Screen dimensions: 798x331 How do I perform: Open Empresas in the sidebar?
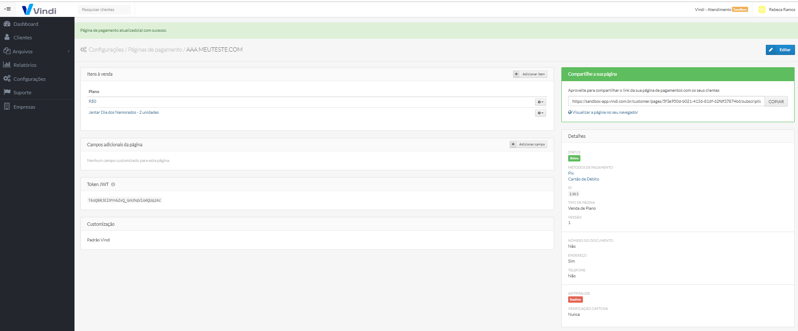point(24,107)
